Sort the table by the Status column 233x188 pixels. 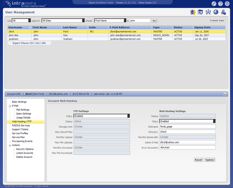(x=183, y=27)
